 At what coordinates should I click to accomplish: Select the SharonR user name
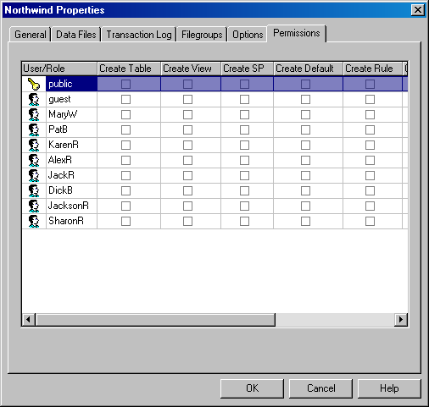tap(66, 221)
